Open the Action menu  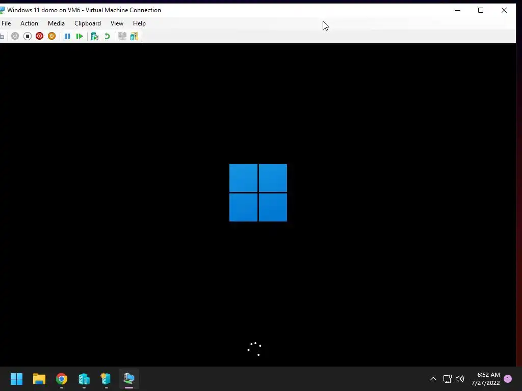click(x=29, y=23)
